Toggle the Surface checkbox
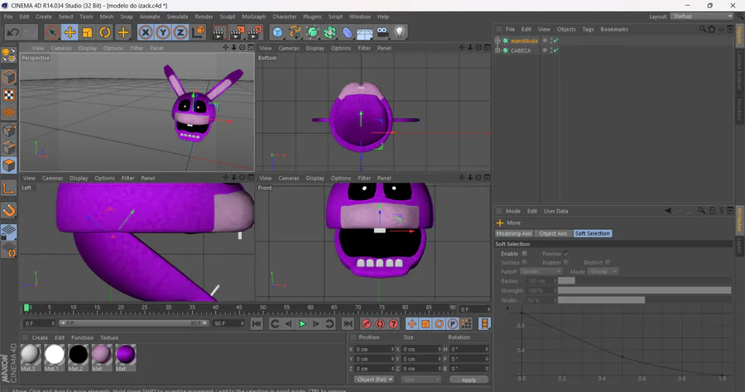The height and width of the screenshot is (392, 745). pos(525,262)
